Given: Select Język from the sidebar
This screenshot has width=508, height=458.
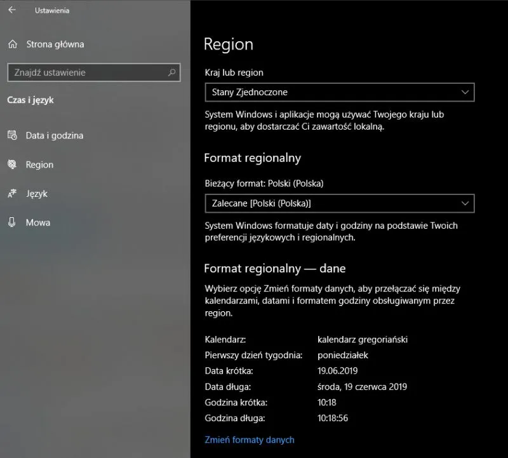Looking at the screenshot, I should pyautogui.click(x=39, y=194).
